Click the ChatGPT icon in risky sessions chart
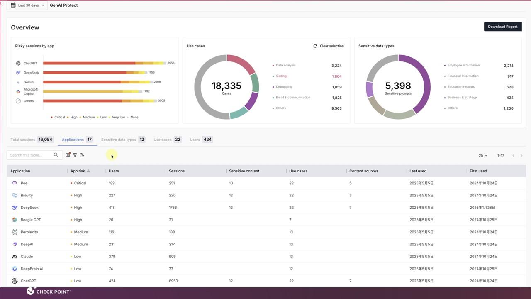 tap(18, 64)
